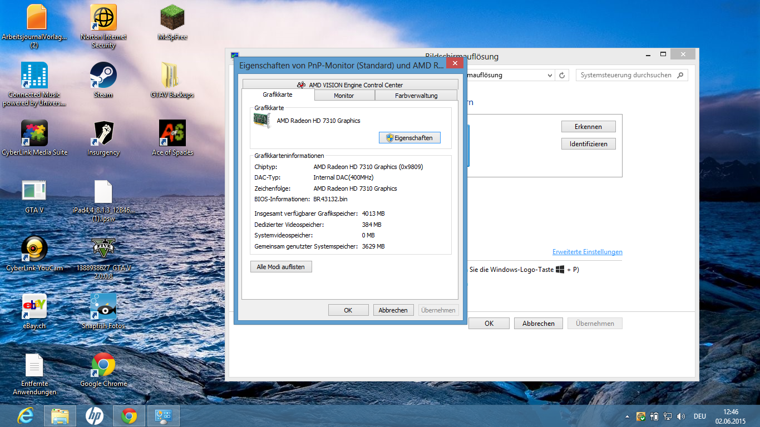Open Internet Explorer in the taskbar

pos(26,416)
